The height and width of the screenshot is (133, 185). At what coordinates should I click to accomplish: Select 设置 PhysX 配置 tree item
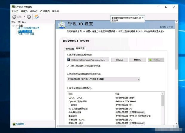point(26,34)
